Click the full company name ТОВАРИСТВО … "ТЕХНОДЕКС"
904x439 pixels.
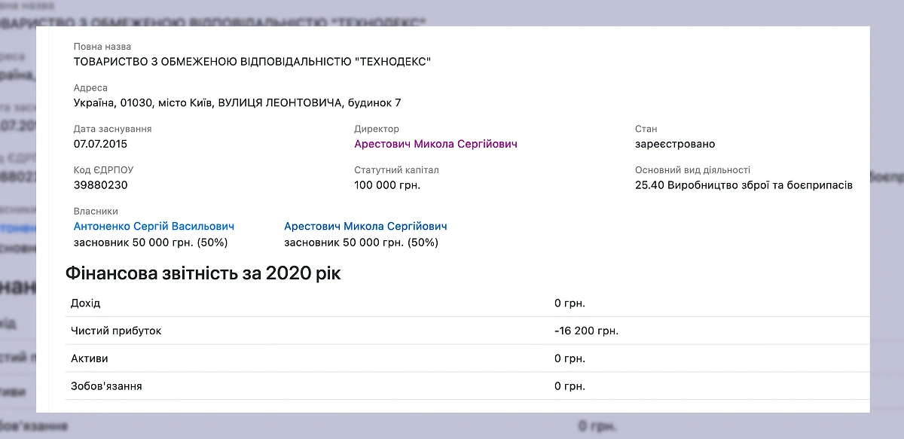[x=252, y=62]
